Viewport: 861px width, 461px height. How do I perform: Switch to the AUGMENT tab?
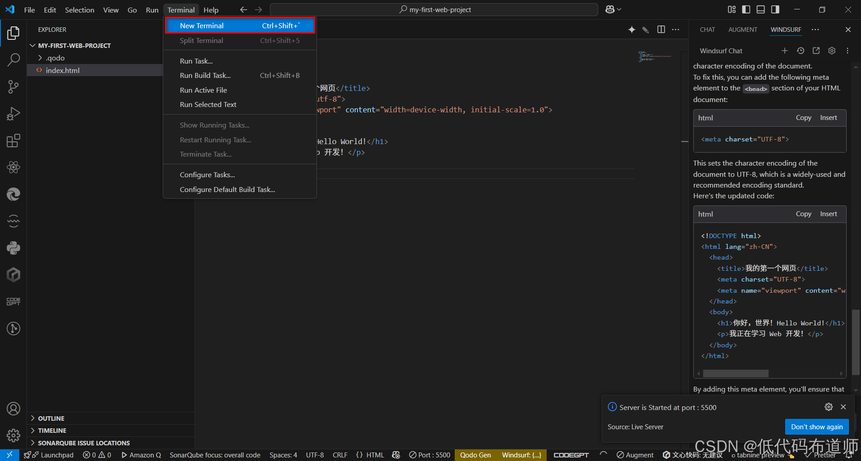click(x=743, y=30)
